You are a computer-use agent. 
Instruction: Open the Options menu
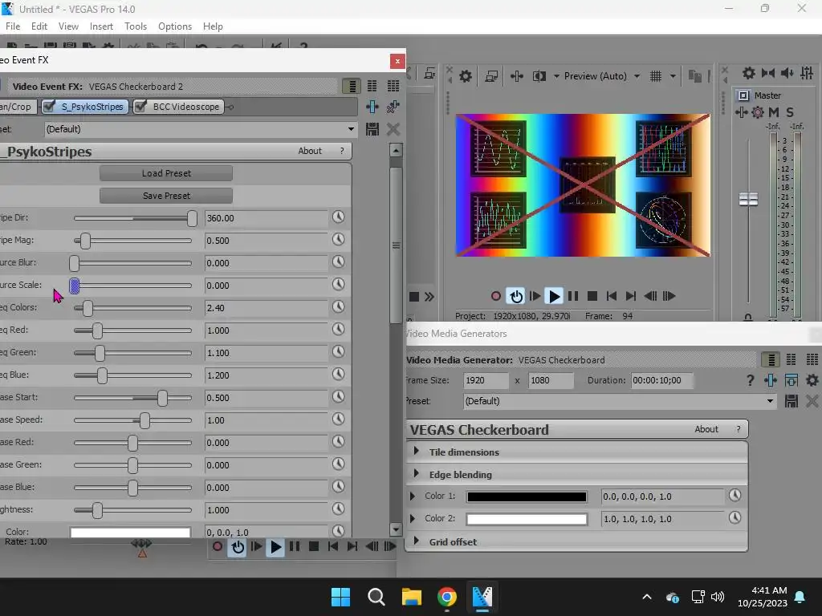(x=175, y=26)
